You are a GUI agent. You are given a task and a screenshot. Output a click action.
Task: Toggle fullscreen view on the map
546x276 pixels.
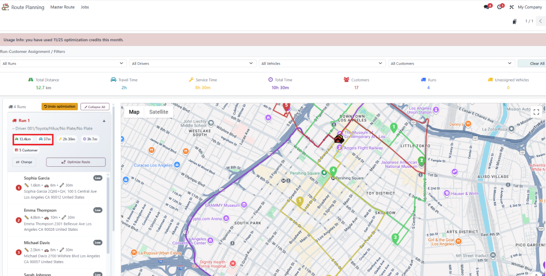coord(536,112)
